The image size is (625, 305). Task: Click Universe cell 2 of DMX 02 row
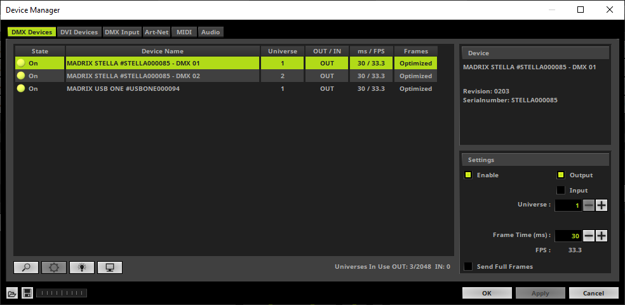[x=283, y=76]
